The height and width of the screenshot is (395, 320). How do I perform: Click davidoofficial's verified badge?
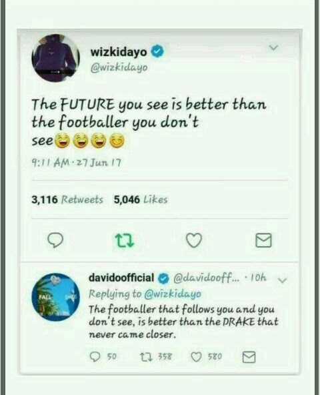(x=163, y=278)
